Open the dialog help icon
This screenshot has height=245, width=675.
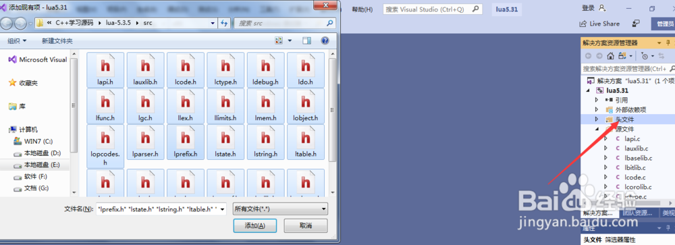[325, 41]
